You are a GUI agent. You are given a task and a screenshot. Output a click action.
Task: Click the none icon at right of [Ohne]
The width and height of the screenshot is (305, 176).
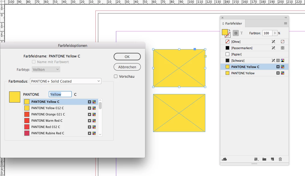tap(283, 42)
